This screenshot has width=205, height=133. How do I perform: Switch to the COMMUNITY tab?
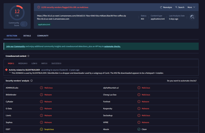click(x=43, y=36)
